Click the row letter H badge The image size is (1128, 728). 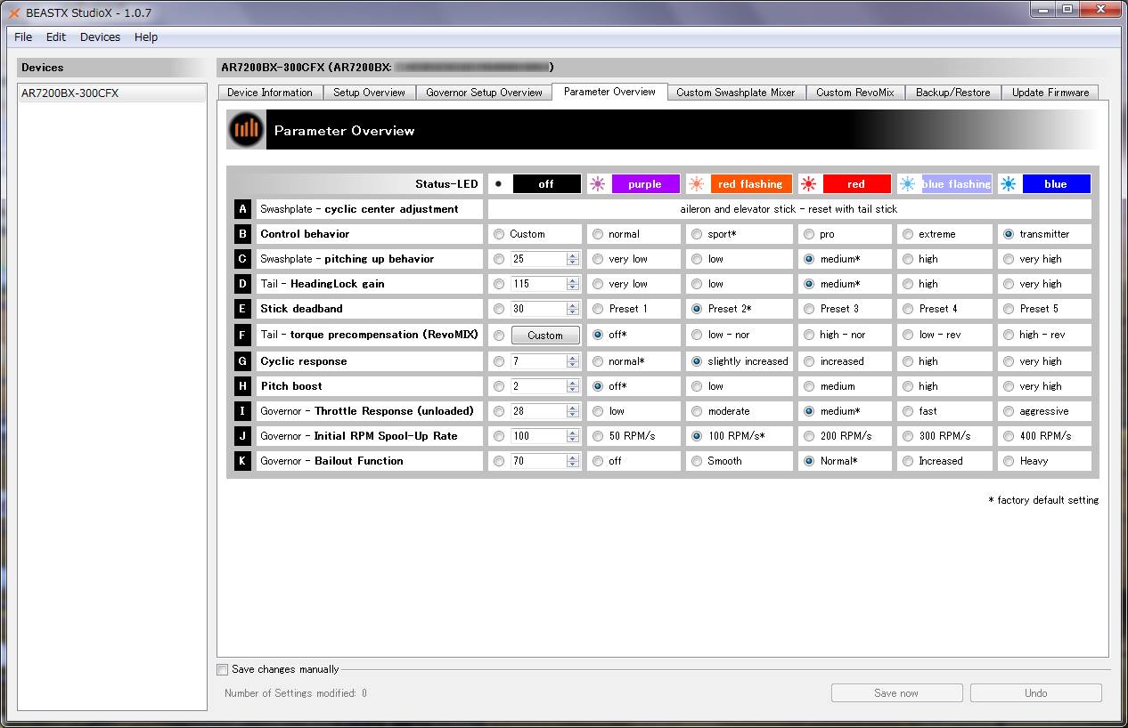(x=242, y=386)
